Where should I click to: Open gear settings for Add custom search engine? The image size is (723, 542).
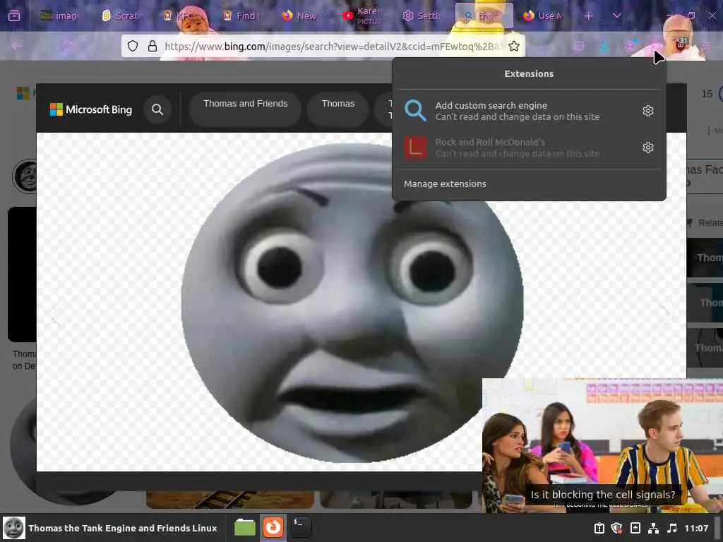coord(648,111)
